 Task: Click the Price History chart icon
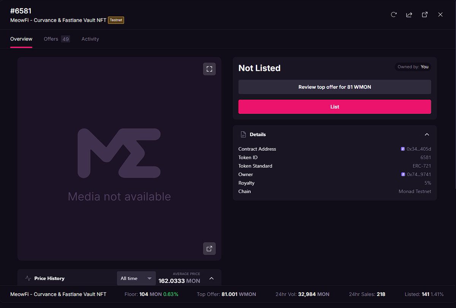point(28,278)
